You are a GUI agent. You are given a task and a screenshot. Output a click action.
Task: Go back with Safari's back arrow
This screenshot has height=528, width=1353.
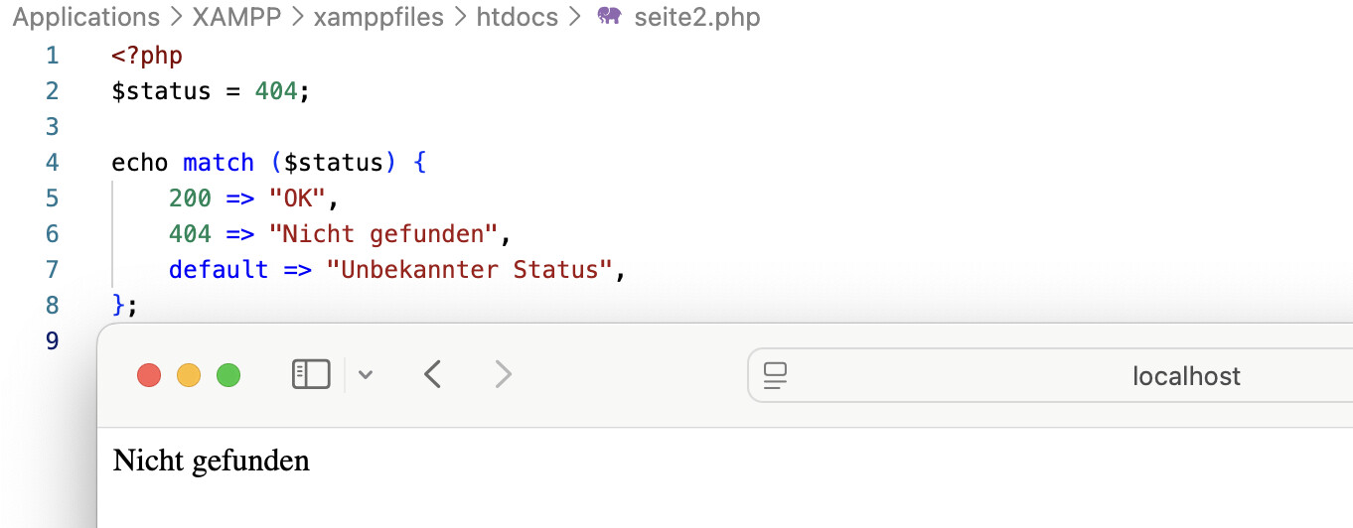pos(432,374)
